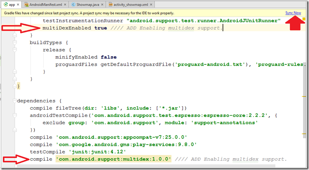Click the espresso-core:2.2.2 dependency string

tap(180, 116)
